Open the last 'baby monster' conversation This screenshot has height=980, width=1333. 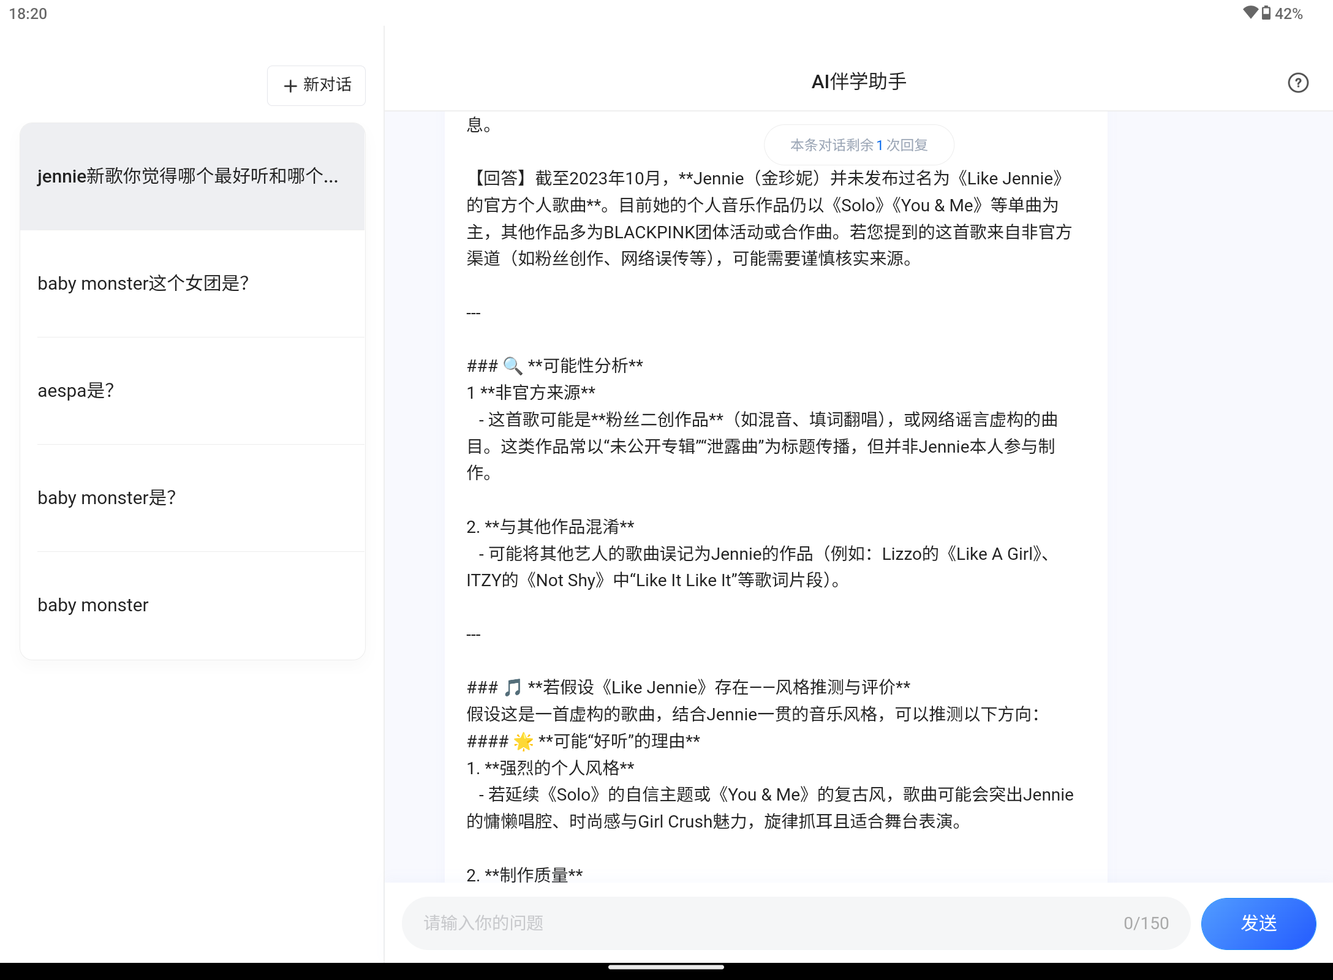click(x=192, y=605)
